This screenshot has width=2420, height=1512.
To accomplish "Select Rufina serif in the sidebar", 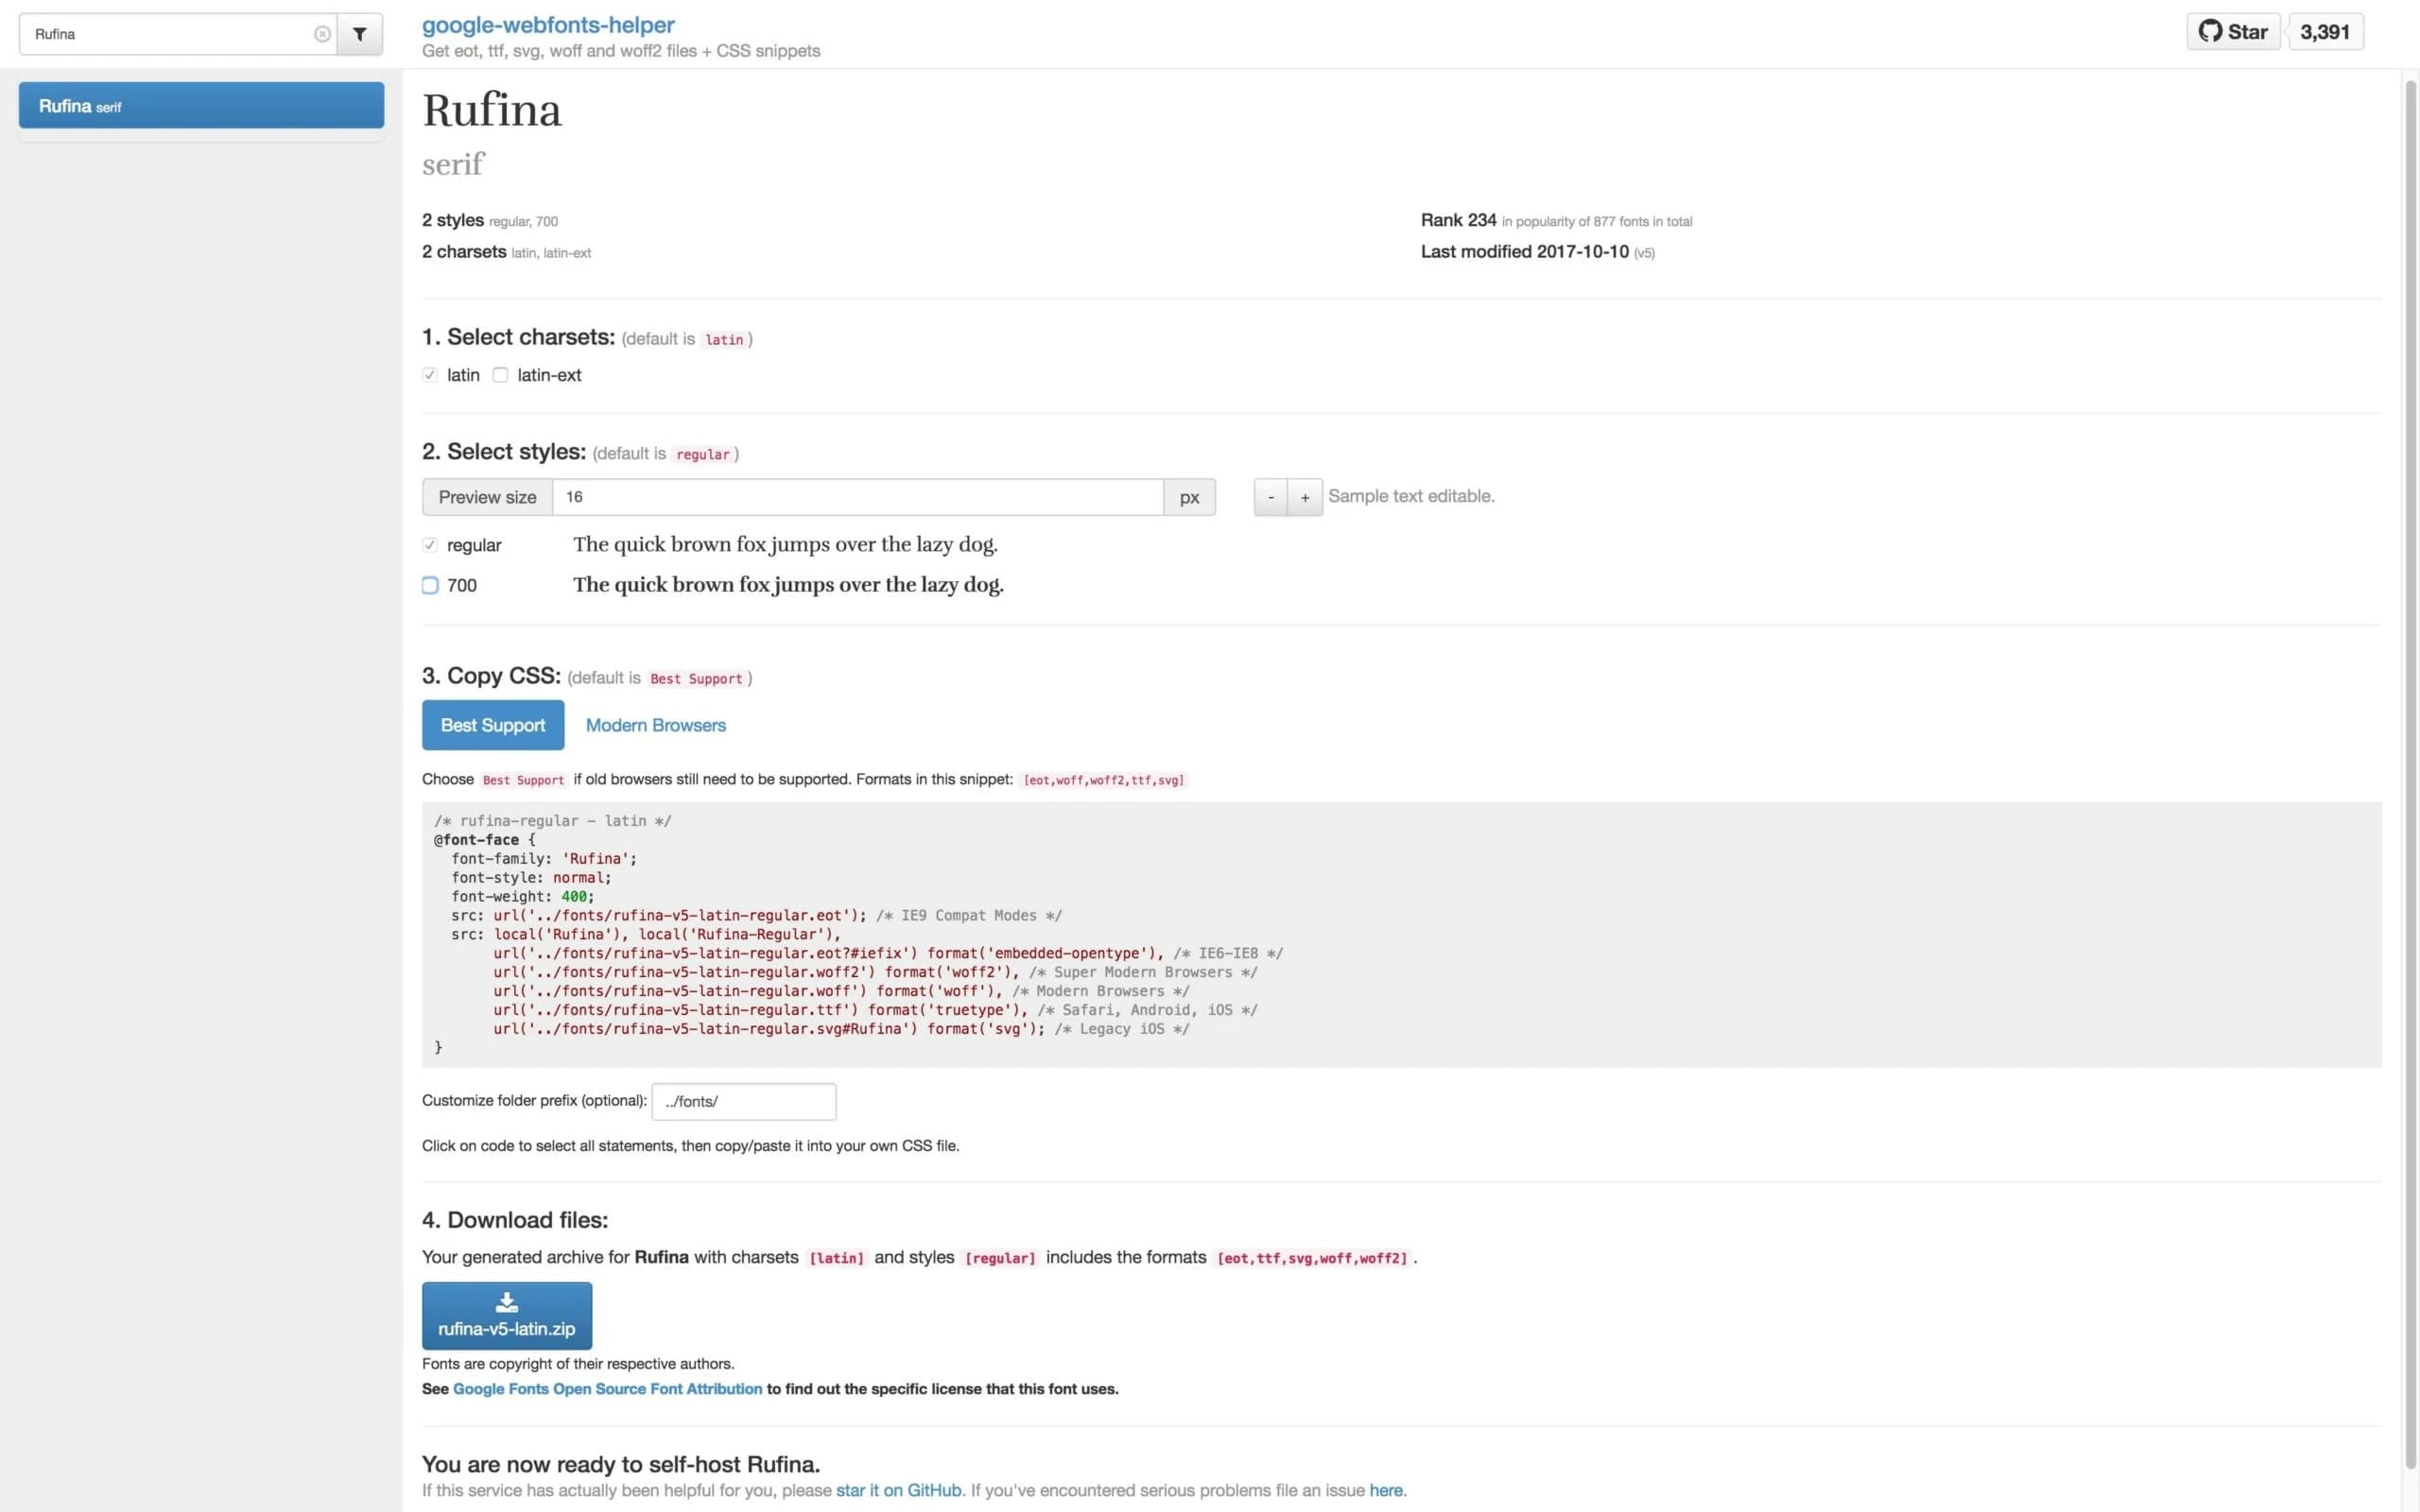I will pyautogui.click(x=201, y=105).
